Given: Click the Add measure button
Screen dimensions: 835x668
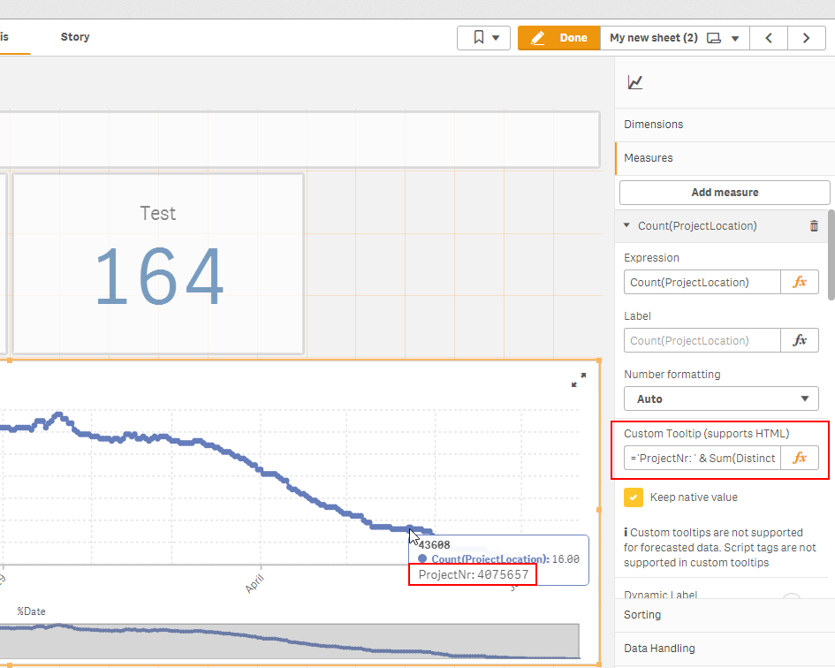Looking at the screenshot, I should point(725,193).
